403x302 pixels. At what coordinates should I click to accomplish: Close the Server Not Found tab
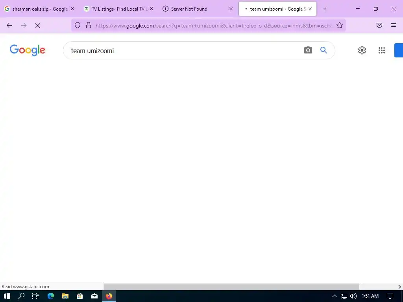(231, 9)
